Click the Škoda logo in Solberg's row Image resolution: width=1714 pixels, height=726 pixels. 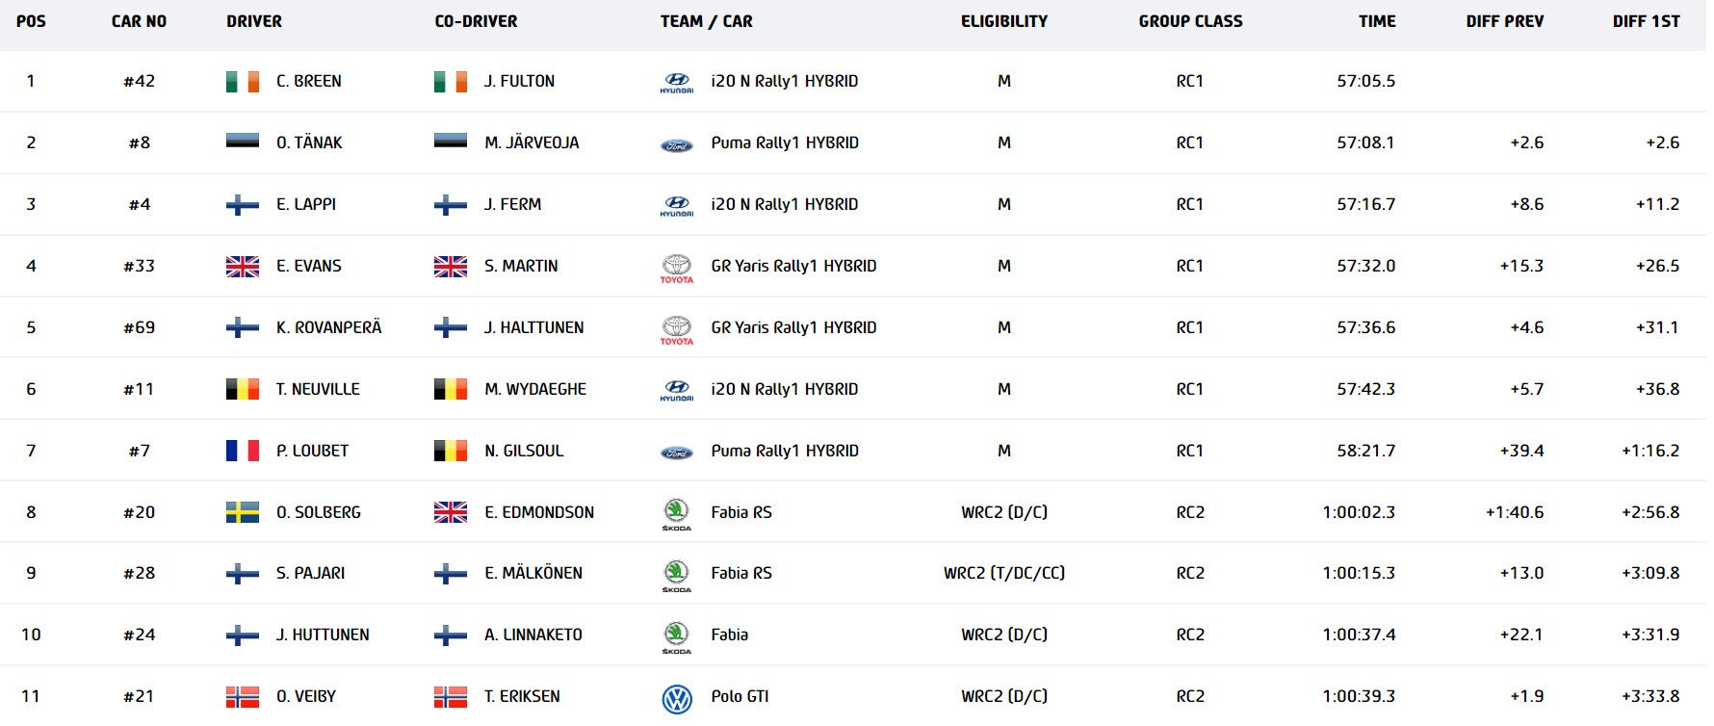tap(676, 512)
